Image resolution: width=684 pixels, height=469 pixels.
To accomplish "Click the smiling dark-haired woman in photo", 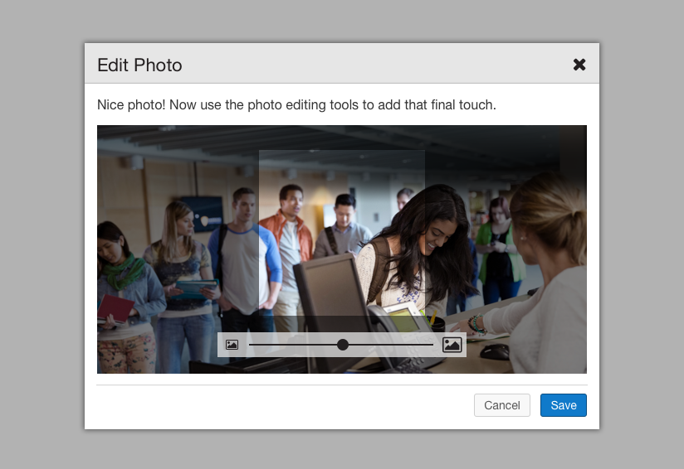I will click(423, 240).
